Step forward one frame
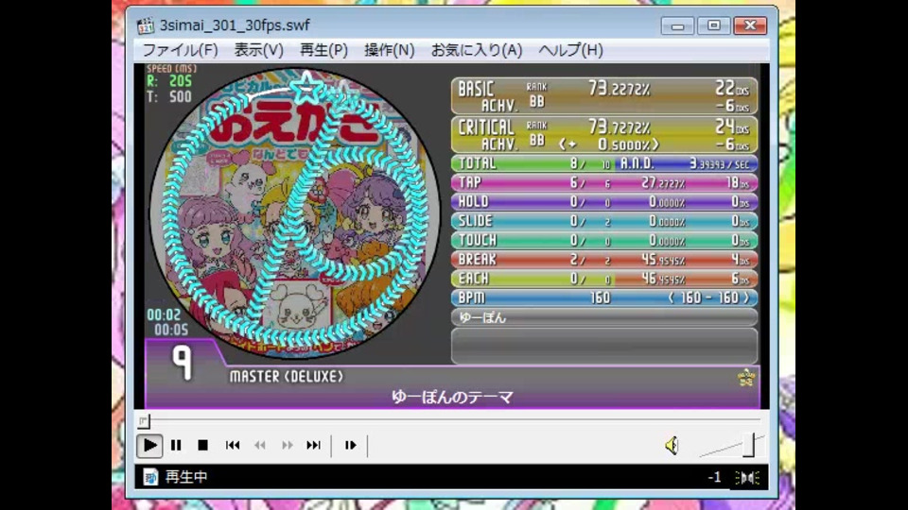Viewport: 908px width, 510px height. 350,445
